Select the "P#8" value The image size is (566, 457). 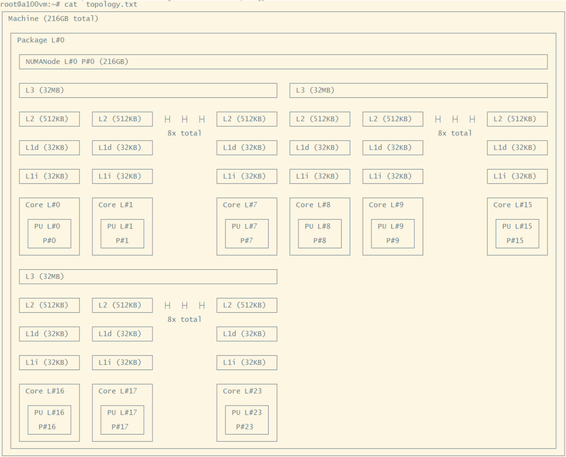click(320, 241)
